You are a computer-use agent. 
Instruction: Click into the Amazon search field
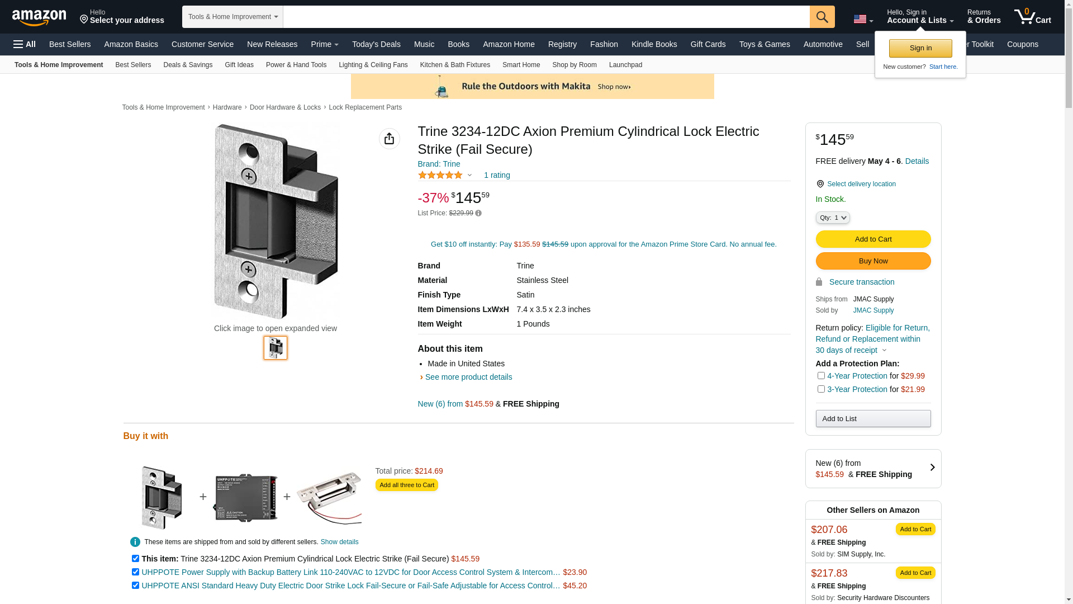pyautogui.click(x=546, y=17)
